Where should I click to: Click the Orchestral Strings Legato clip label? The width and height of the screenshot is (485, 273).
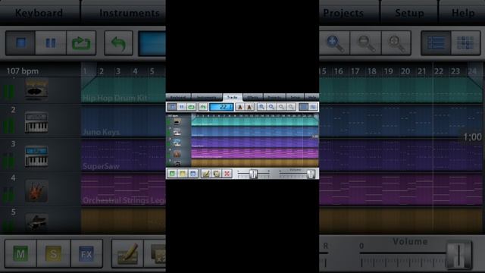tap(124, 200)
